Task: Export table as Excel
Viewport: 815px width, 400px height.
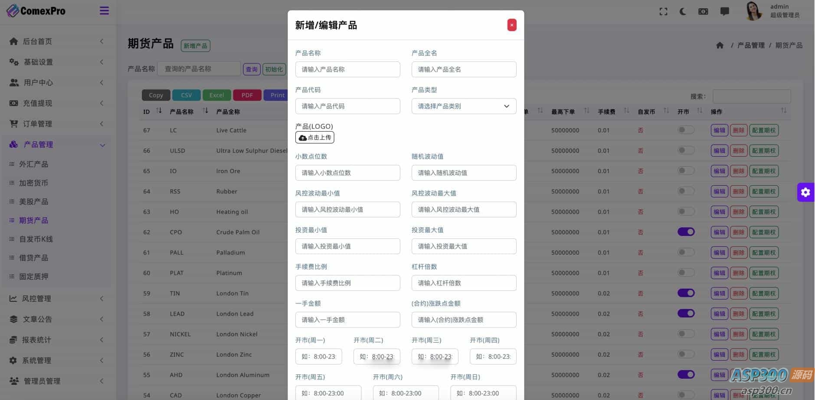Action: [x=217, y=95]
